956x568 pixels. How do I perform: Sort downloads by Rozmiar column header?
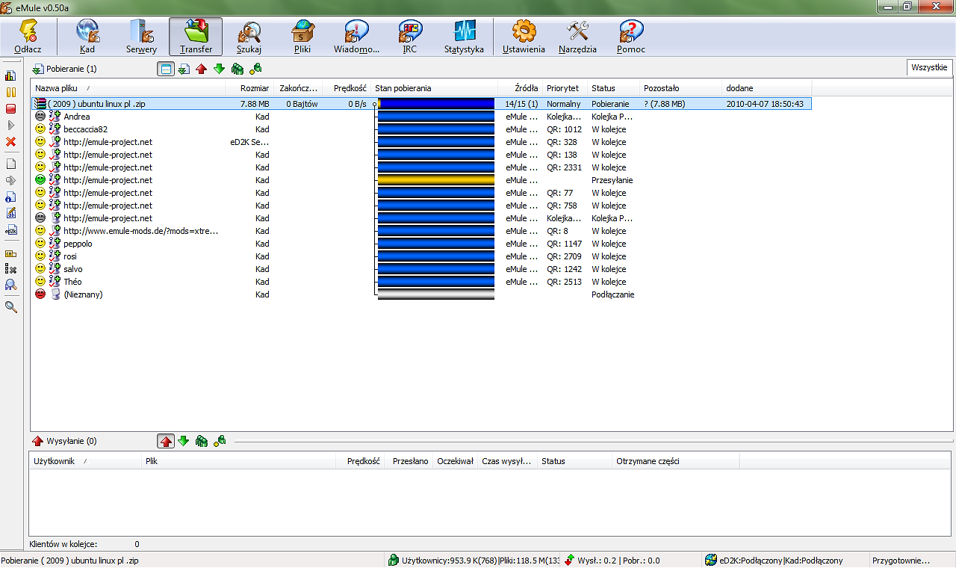(254, 88)
